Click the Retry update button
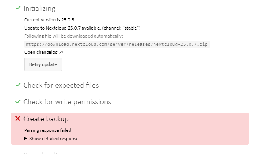Viewport: 271px width, 154px height. point(43,64)
